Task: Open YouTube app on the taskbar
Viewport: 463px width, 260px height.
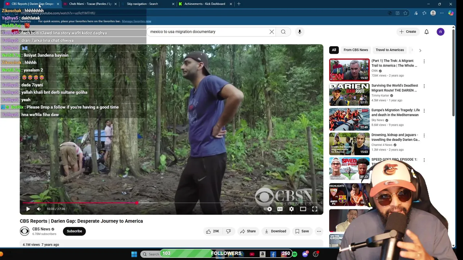Action: (x=252, y=254)
